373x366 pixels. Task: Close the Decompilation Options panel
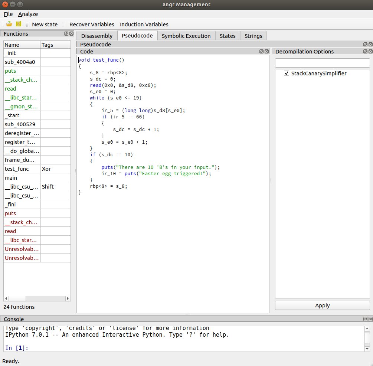pyautogui.click(x=370, y=51)
